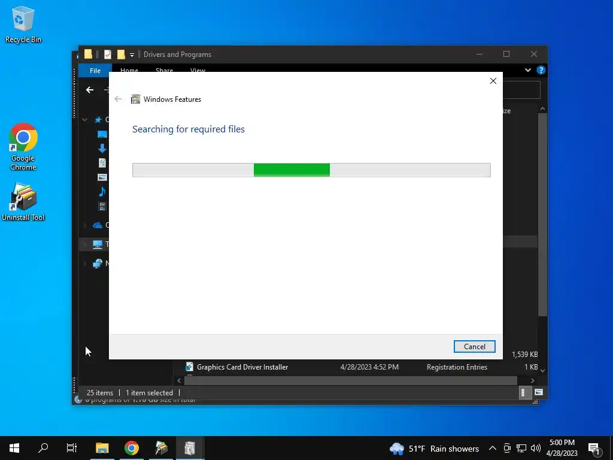Open the View ribbon tab
The image size is (613, 460).
(198, 71)
